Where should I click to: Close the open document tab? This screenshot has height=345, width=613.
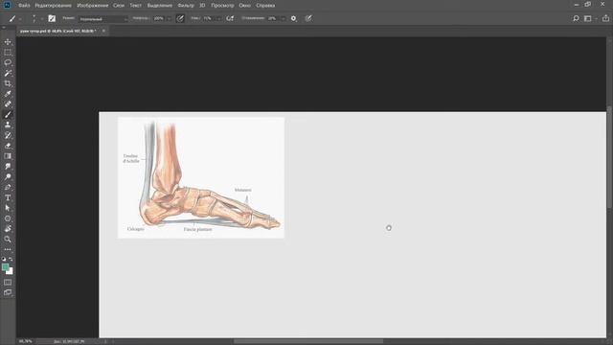point(103,31)
